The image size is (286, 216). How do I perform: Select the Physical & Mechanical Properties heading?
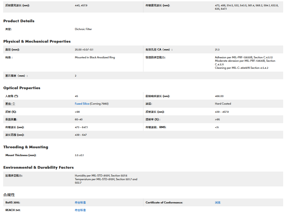click(x=37, y=41)
